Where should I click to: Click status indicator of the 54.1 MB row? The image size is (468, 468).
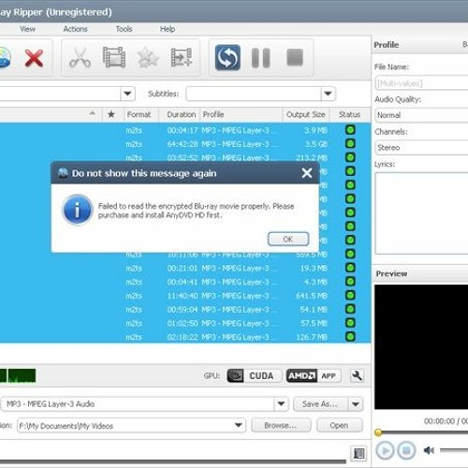350,309
